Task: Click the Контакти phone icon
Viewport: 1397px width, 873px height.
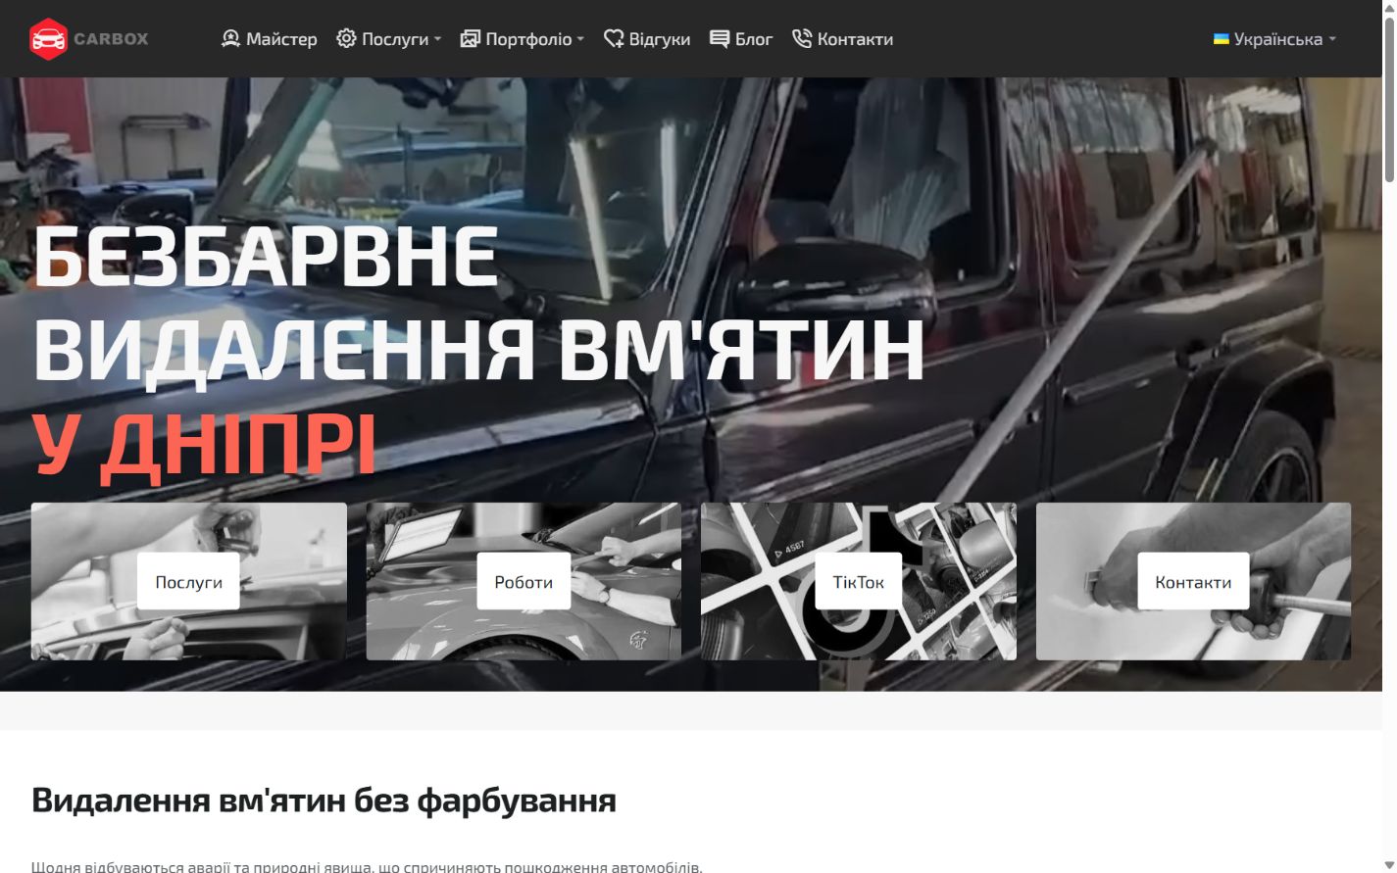Action: click(802, 39)
